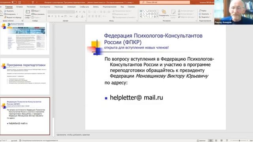Open the Конструктор ribbon tab
This screenshot has width=253, height=142.
[45, 7]
